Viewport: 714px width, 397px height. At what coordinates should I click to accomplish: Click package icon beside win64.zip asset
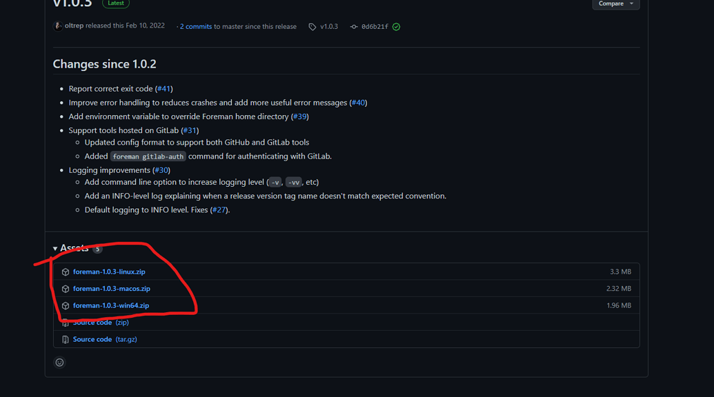tap(66, 305)
